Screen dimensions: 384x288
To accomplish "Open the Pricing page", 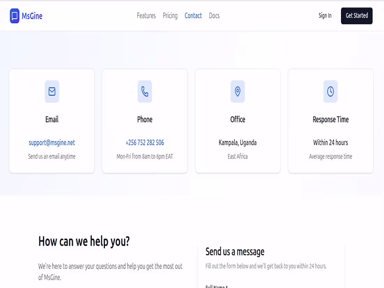I will 170,16.
